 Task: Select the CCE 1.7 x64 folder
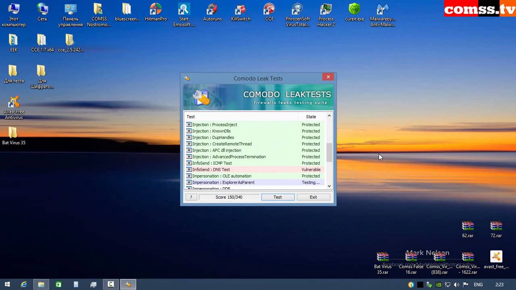pos(42,43)
